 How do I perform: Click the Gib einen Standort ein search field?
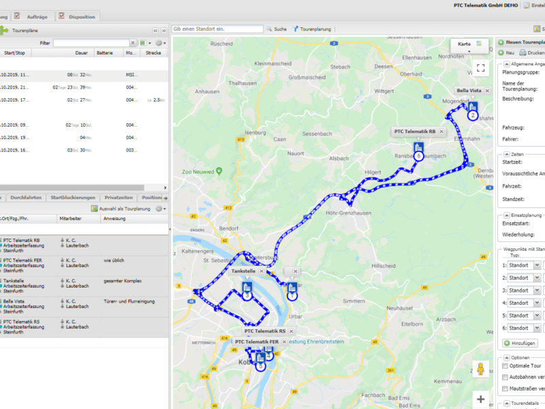[218, 29]
